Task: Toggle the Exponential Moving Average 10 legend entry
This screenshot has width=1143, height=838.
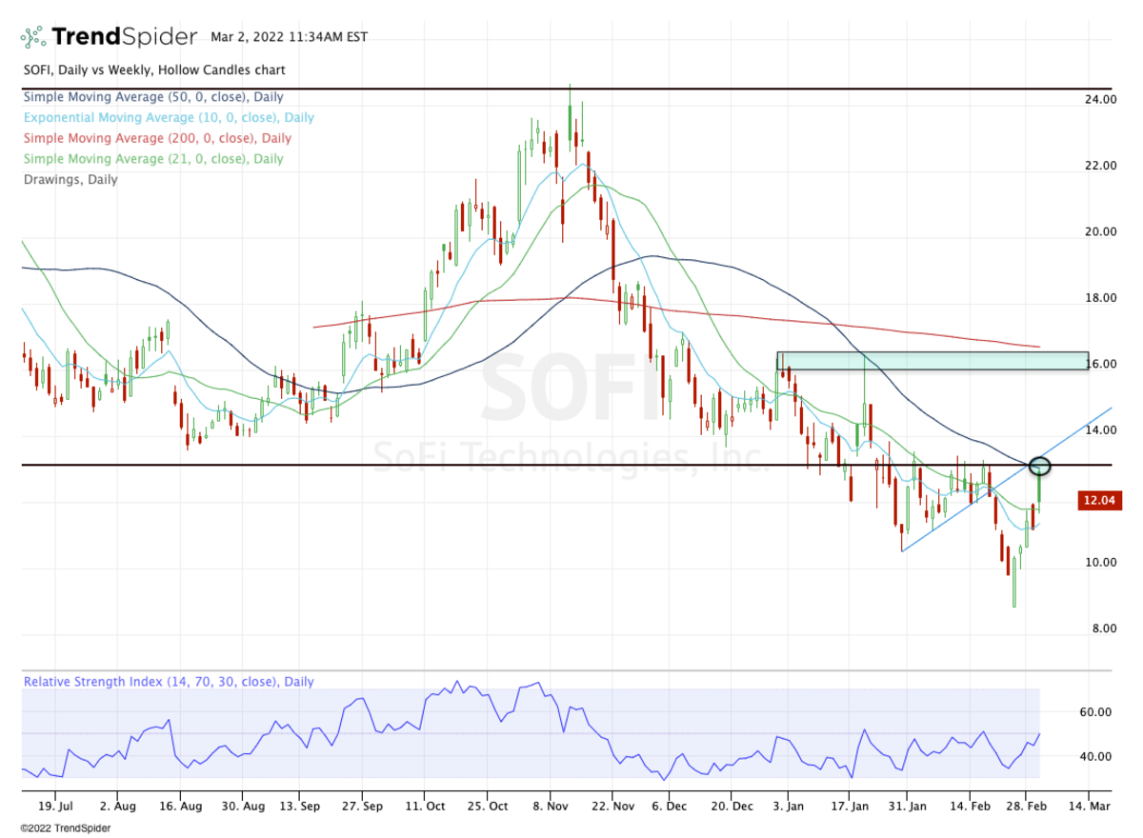Action: [168, 118]
